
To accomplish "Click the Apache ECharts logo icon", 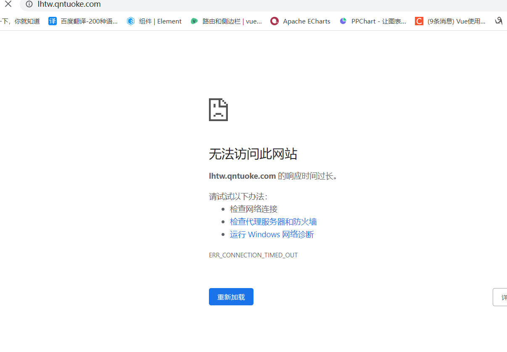I will (x=275, y=21).
